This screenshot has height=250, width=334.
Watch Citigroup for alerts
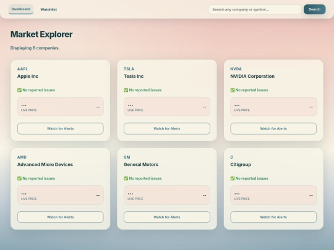(x=273, y=217)
